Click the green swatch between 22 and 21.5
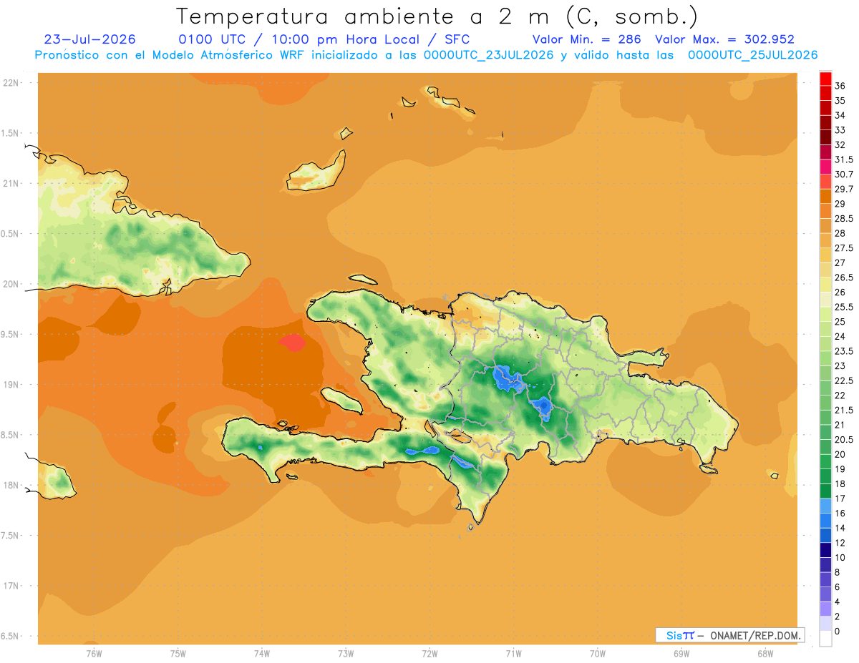This screenshot has width=859, height=663. pyautogui.click(x=825, y=403)
